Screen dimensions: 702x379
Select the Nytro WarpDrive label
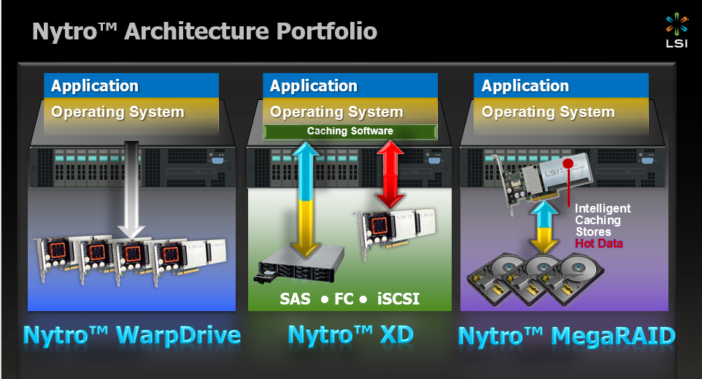[x=132, y=335]
